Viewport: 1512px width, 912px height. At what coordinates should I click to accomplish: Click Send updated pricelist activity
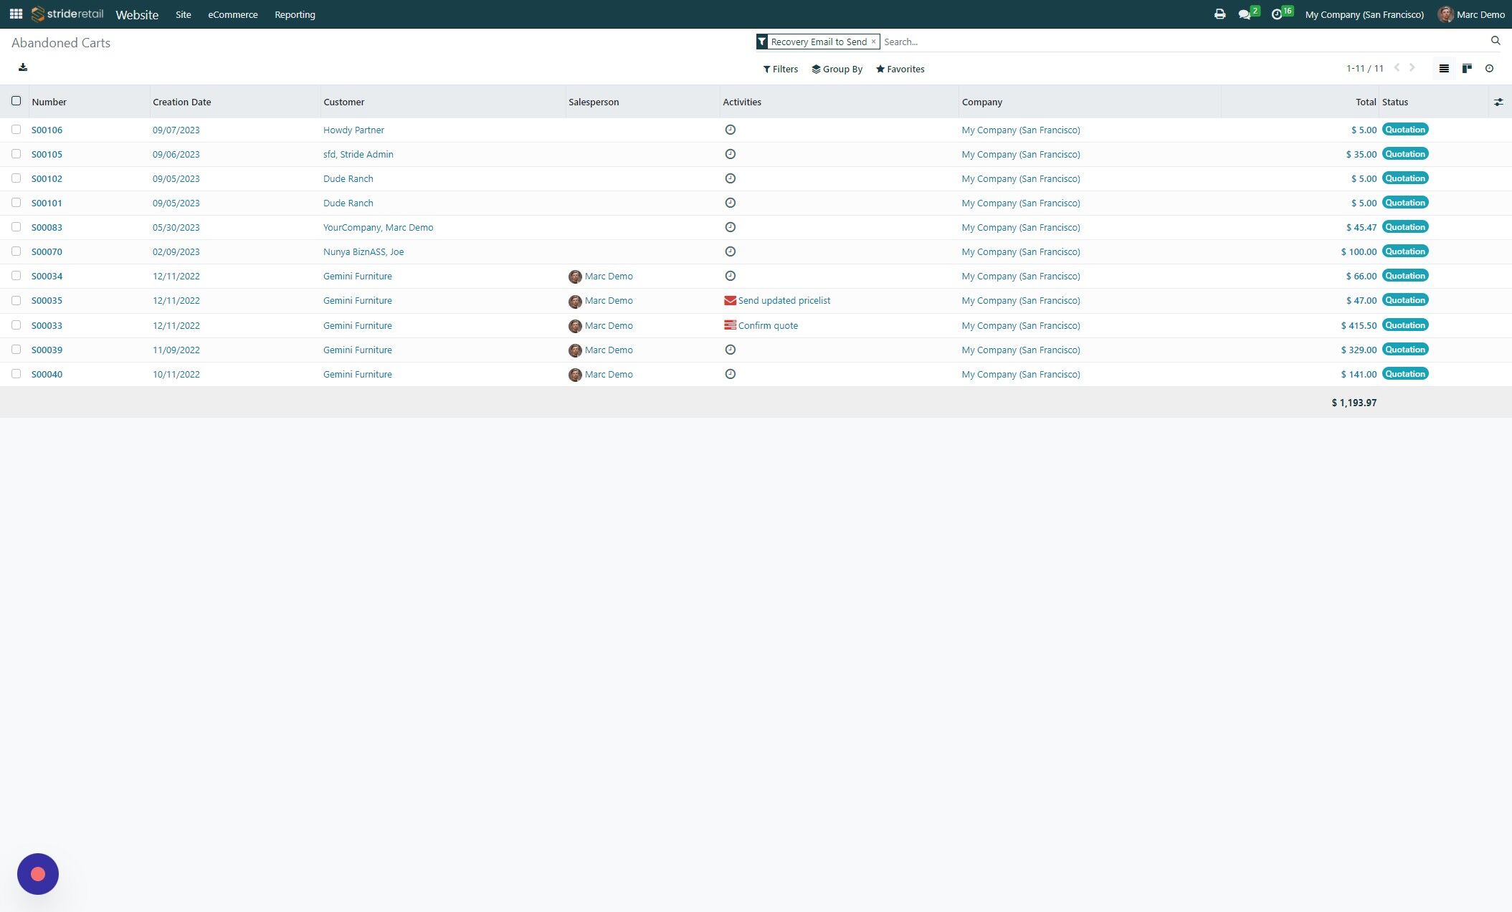pos(784,300)
